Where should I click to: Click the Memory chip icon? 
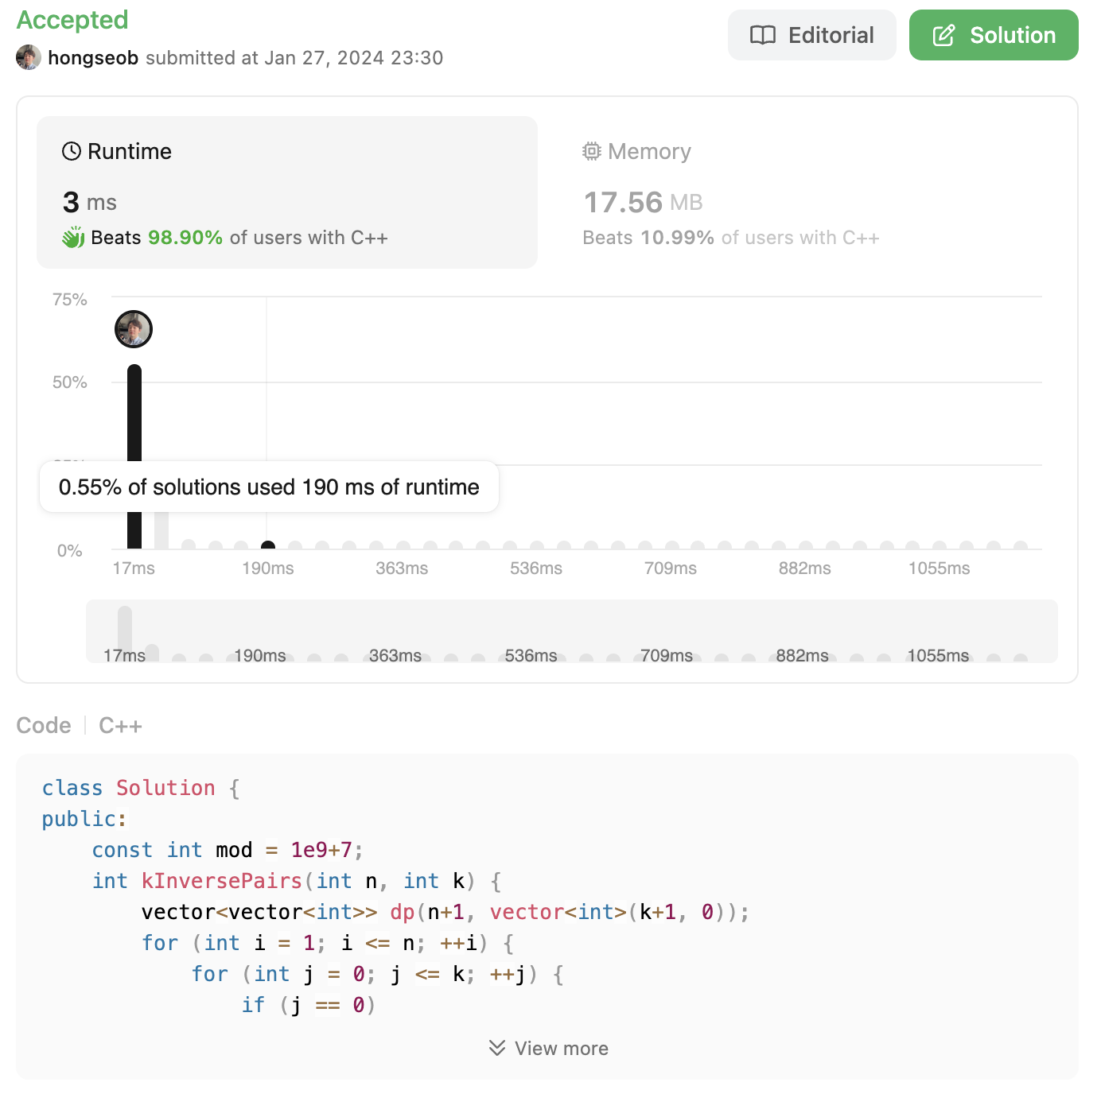(592, 151)
